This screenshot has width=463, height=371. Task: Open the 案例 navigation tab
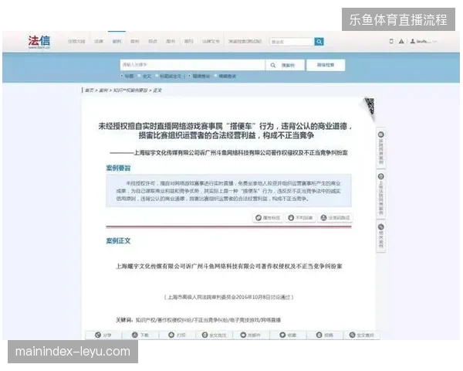click(x=117, y=41)
